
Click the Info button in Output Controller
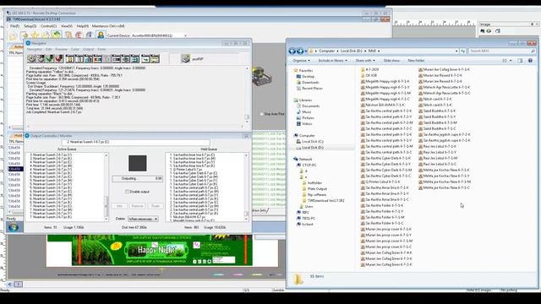(x=119, y=206)
